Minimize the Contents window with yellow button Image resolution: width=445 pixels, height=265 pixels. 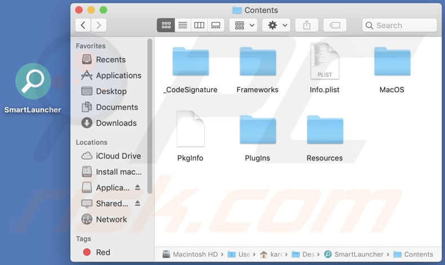click(x=91, y=10)
